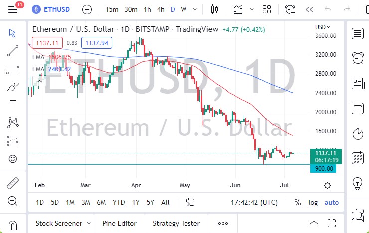Screen dimensions: 369x233
Task: Toggle auto scale on price axis
Action: click(332, 202)
